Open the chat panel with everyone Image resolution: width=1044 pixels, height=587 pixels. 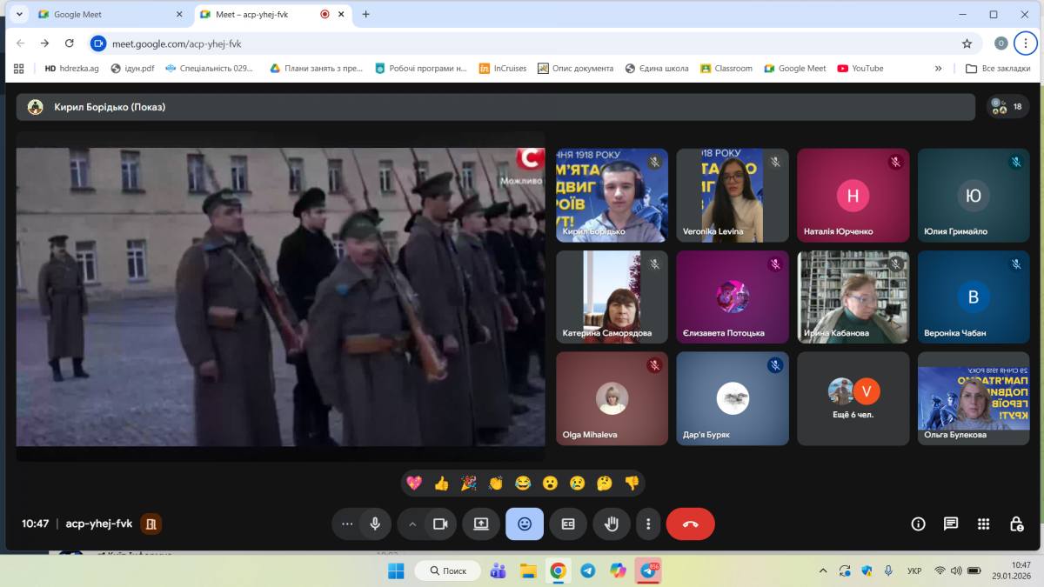pyautogui.click(x=951, y=524)
